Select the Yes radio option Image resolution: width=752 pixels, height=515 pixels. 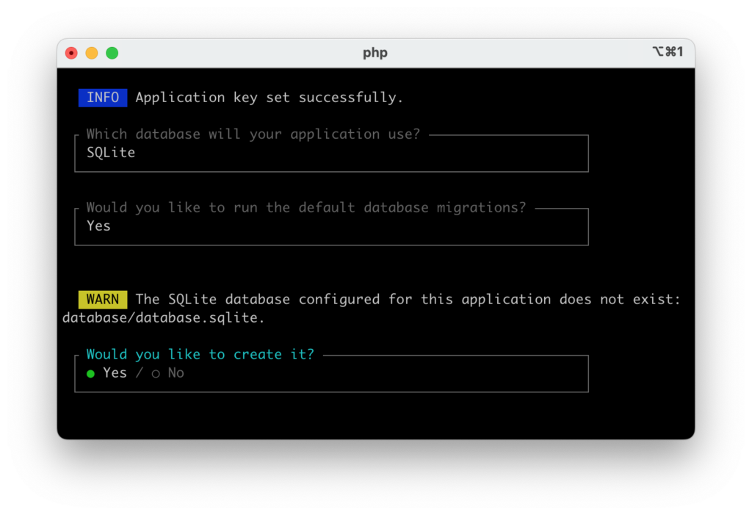coord(106,373)
